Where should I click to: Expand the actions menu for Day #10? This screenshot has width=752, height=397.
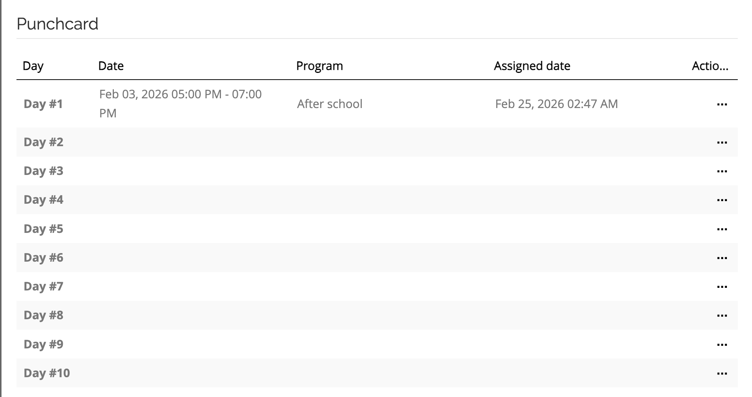click(x=722, y=373)
